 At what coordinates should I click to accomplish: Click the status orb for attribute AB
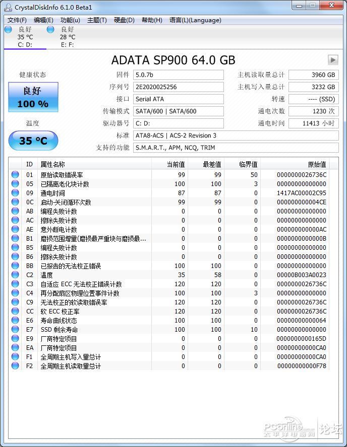[x=15, y=211]
